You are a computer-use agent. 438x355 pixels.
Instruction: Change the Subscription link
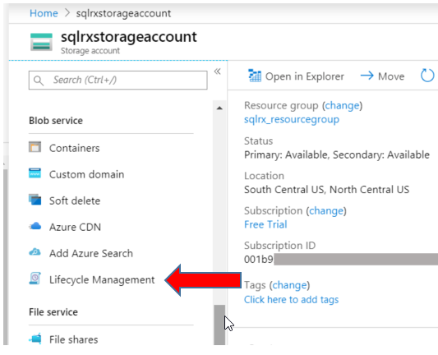[326, 210]
